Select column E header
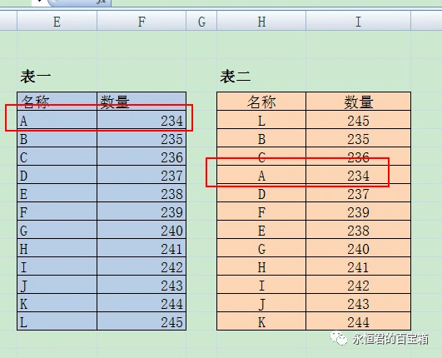 point(57,21)
